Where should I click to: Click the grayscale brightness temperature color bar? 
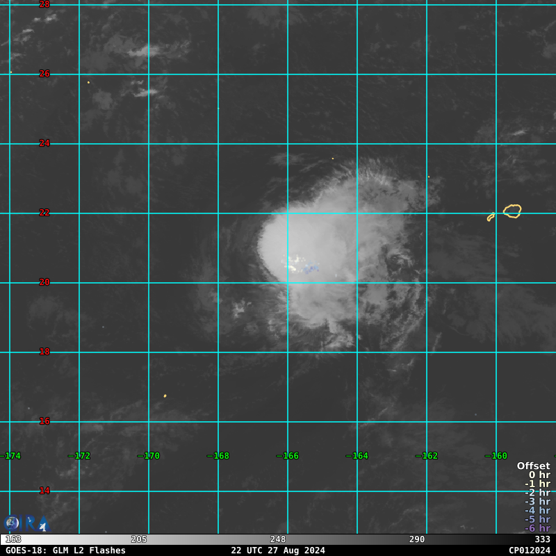coord(278,539)
